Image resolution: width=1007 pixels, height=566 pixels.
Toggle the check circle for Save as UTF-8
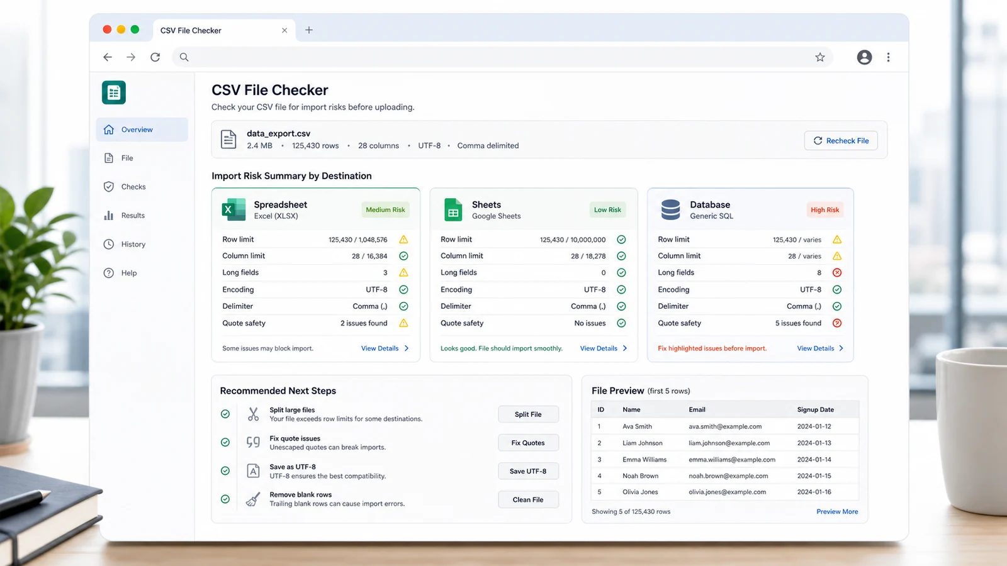pos(225,471)
